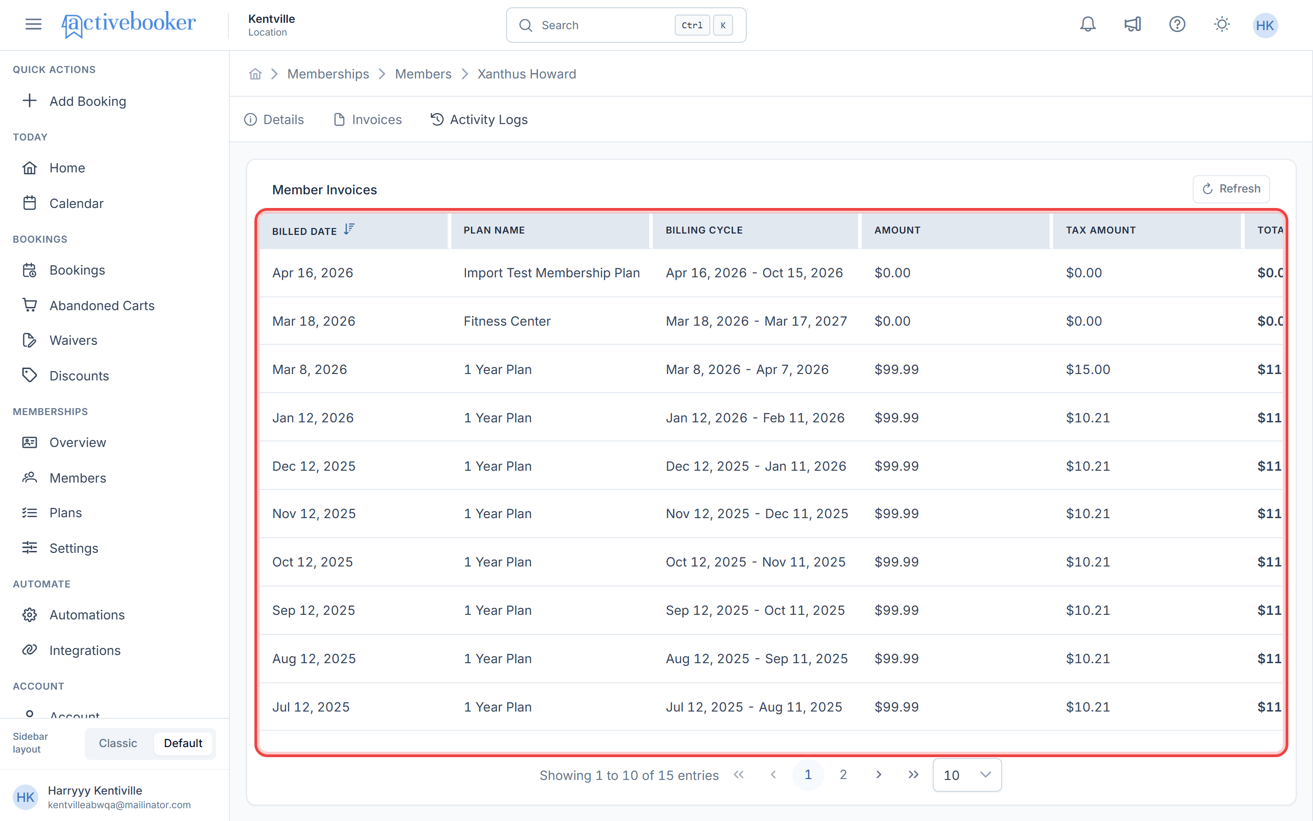Click Memberships breadcrumb link
The image size is (1313, 821).
pyautogui.click(x=328, y=74)
